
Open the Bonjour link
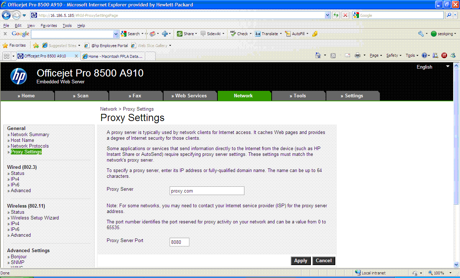[19, 256]
